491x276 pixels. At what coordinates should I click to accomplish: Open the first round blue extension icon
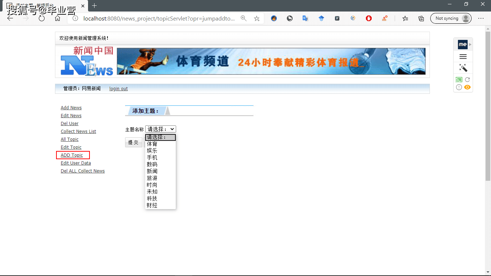[274, 18]
